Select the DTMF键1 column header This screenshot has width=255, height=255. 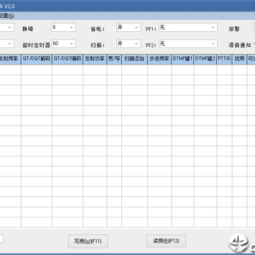(183, 59)
